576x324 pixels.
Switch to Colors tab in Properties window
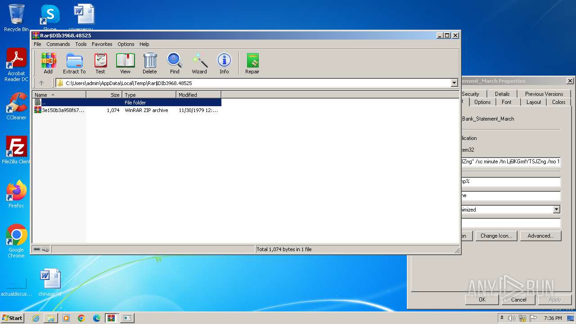(559, 102)
